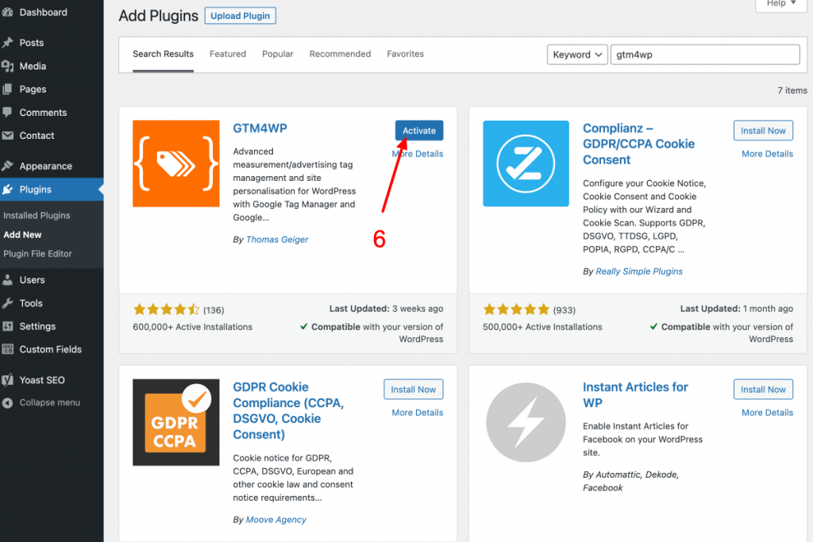
Task: View More Details for Complianz
Action: pos(767,154)
